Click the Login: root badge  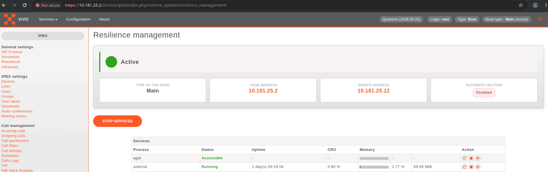coord(440,19)
